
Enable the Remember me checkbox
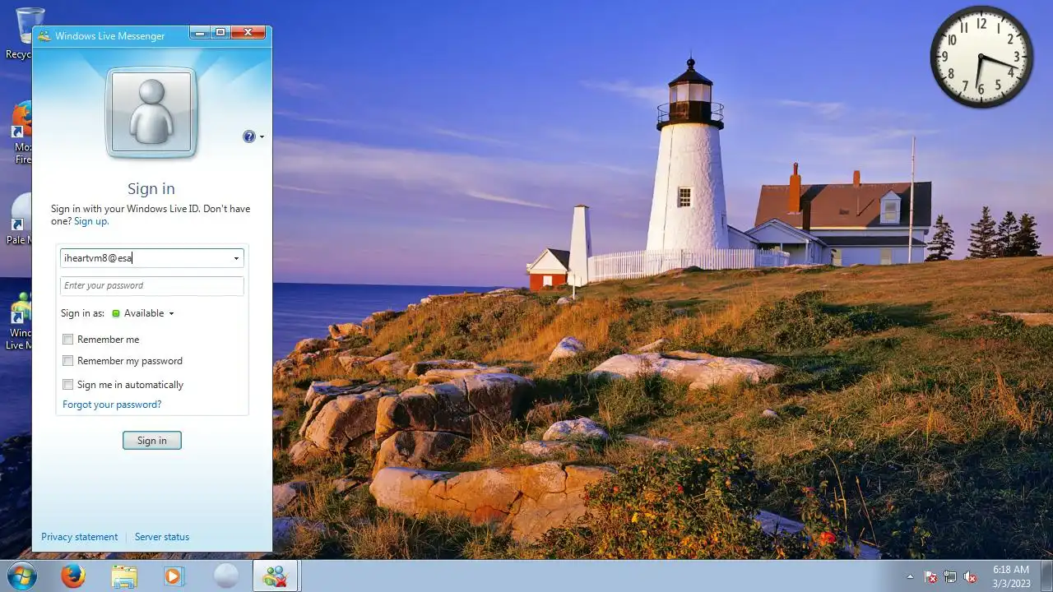(68, 340)
